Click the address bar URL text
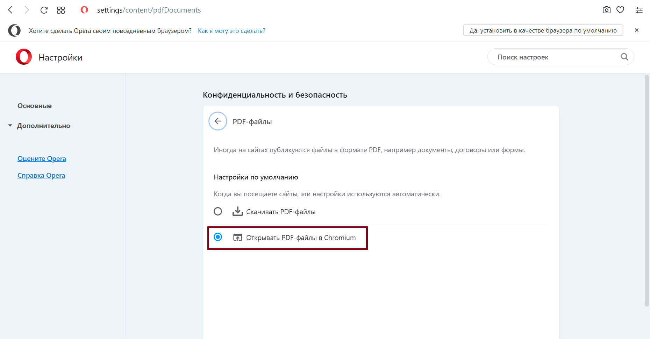This screenshot has width=650, height=339. click(x=149, y=10)
